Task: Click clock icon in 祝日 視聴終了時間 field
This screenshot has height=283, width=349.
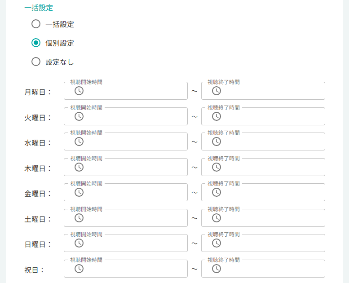Action: 216,269
